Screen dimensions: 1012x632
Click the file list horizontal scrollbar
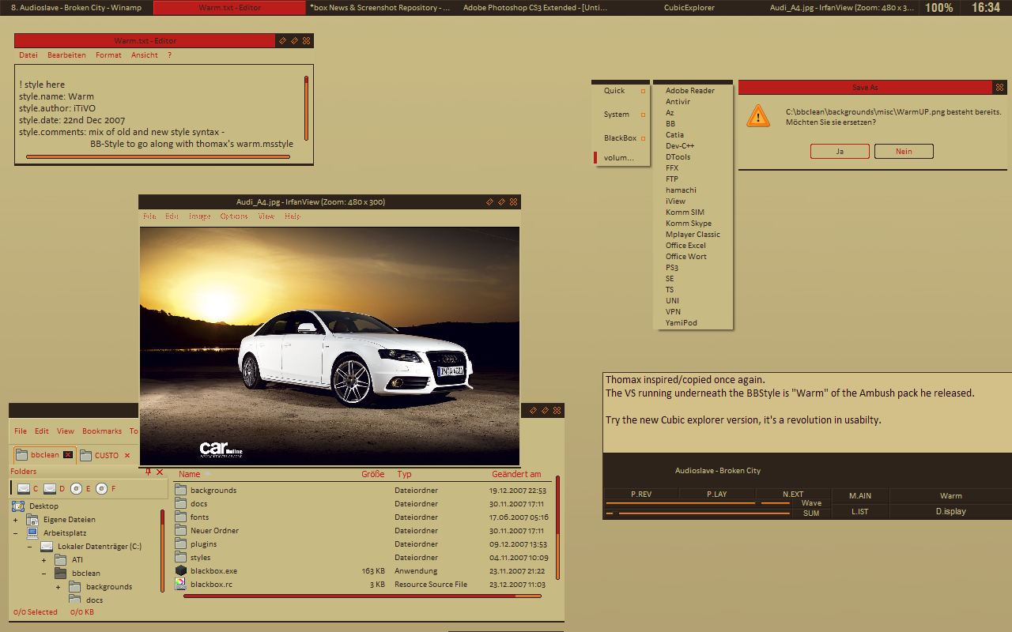362,596
